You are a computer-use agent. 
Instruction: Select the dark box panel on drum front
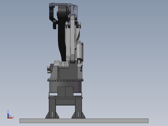point(65,92)
